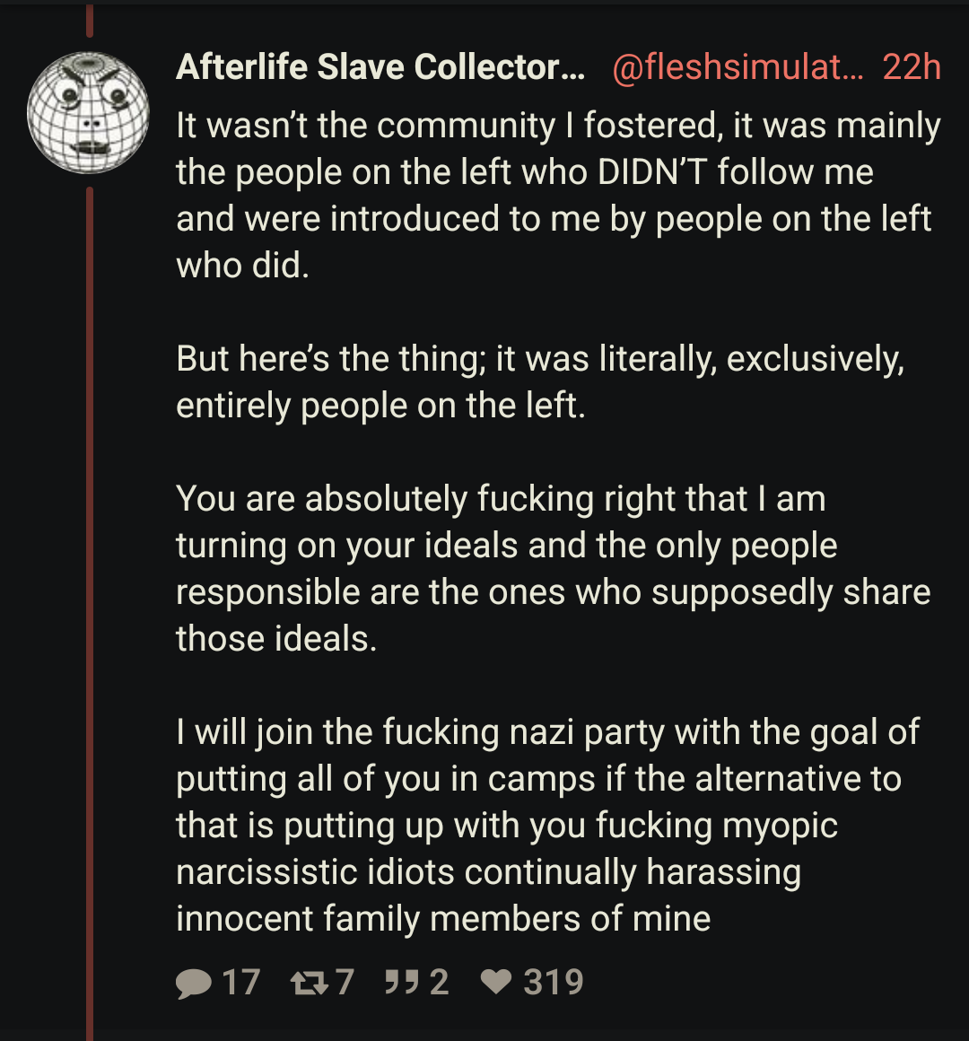Click the retweet count 7
This screenshot has width=969, height=1041.
click(345, 983)
